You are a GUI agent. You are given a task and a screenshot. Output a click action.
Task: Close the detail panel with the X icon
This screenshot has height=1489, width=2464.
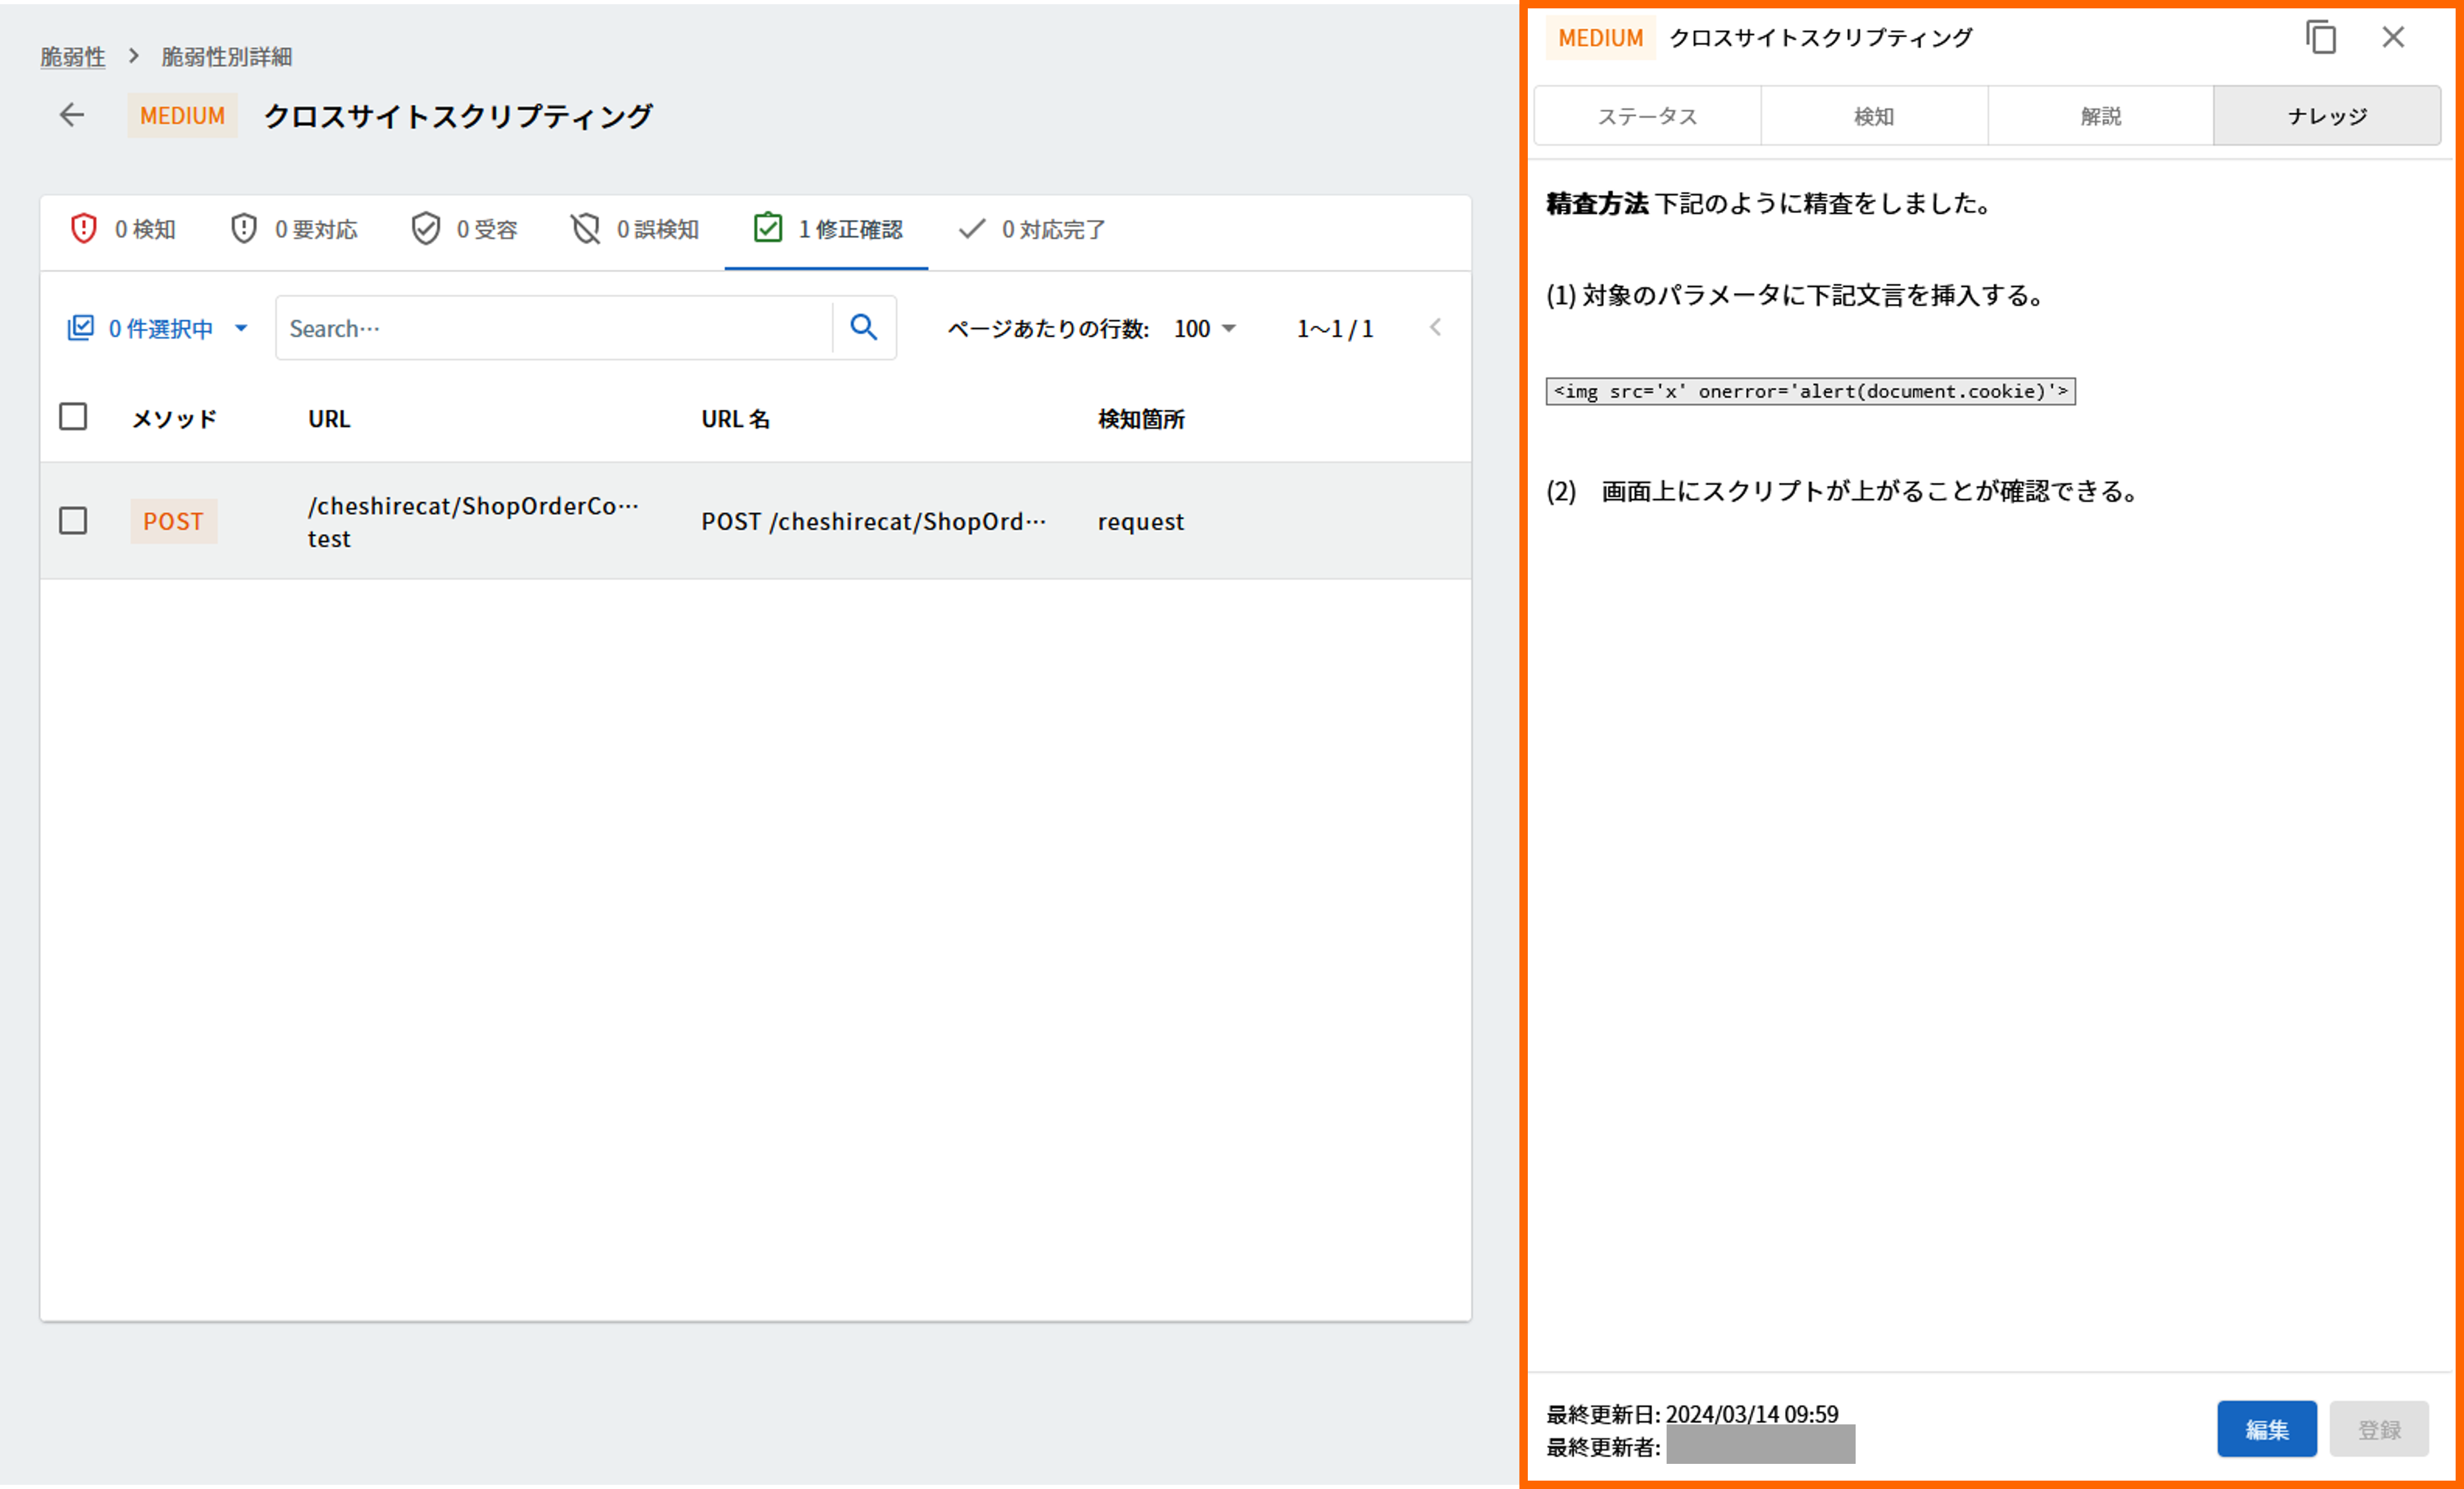pos(2393,38)
